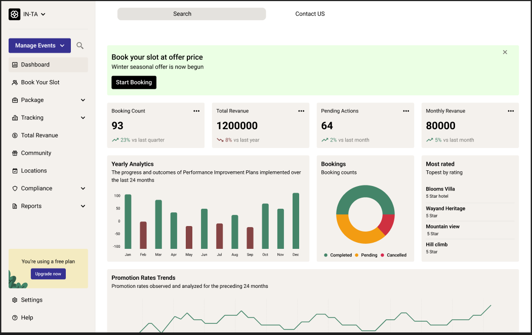The width and height of the screenshot is (532, 335).
Task: Open Booking Count card options menu
Action: tap(196, 111)
